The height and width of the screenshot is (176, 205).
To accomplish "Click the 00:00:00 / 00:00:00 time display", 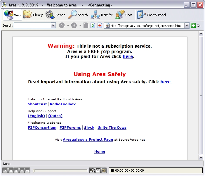I will (x=129, y=170).
